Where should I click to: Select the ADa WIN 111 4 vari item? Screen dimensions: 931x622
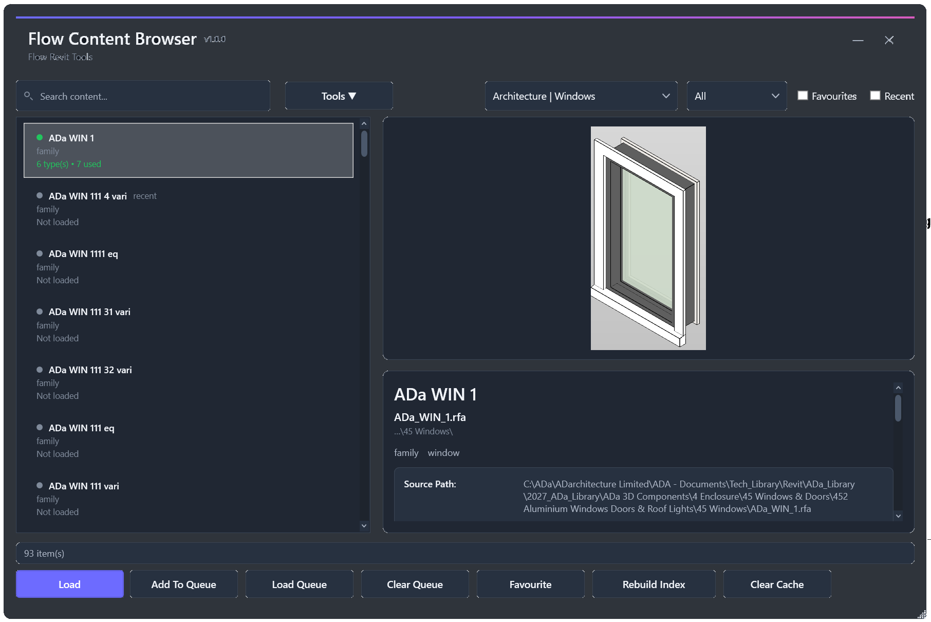(x=189, y=209)
